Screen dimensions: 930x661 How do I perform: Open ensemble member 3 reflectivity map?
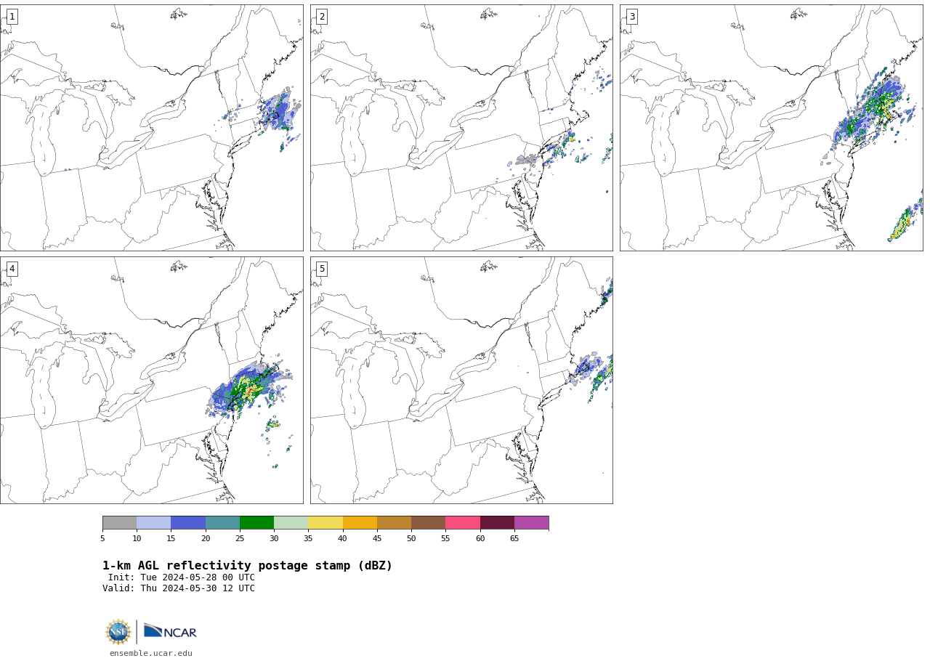point(772,128)
